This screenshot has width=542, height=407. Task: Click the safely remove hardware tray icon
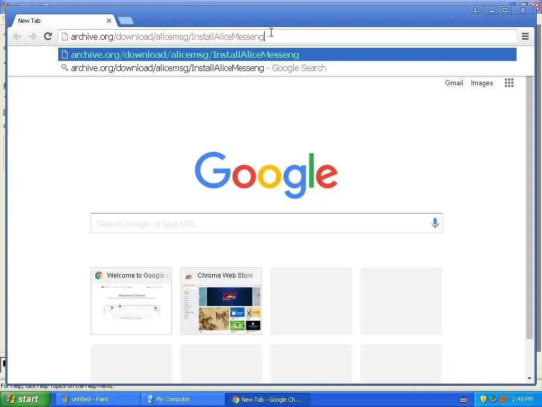click(493, 400)
